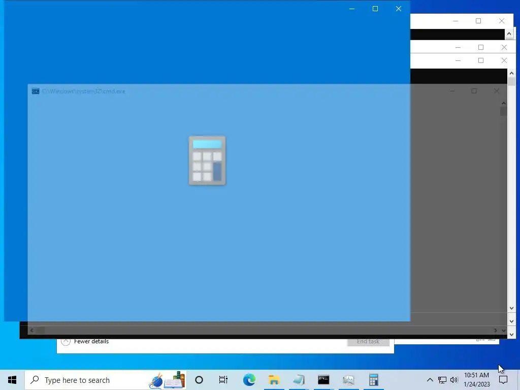Click scroll-up arrow in faded cmd.exe window
520x390 pixels.
pyautogui.click(x=503, y=103)
